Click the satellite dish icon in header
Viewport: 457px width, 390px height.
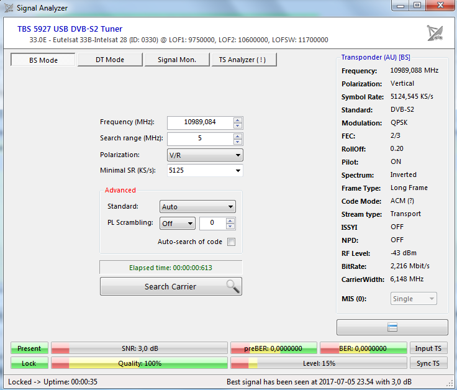435,34
